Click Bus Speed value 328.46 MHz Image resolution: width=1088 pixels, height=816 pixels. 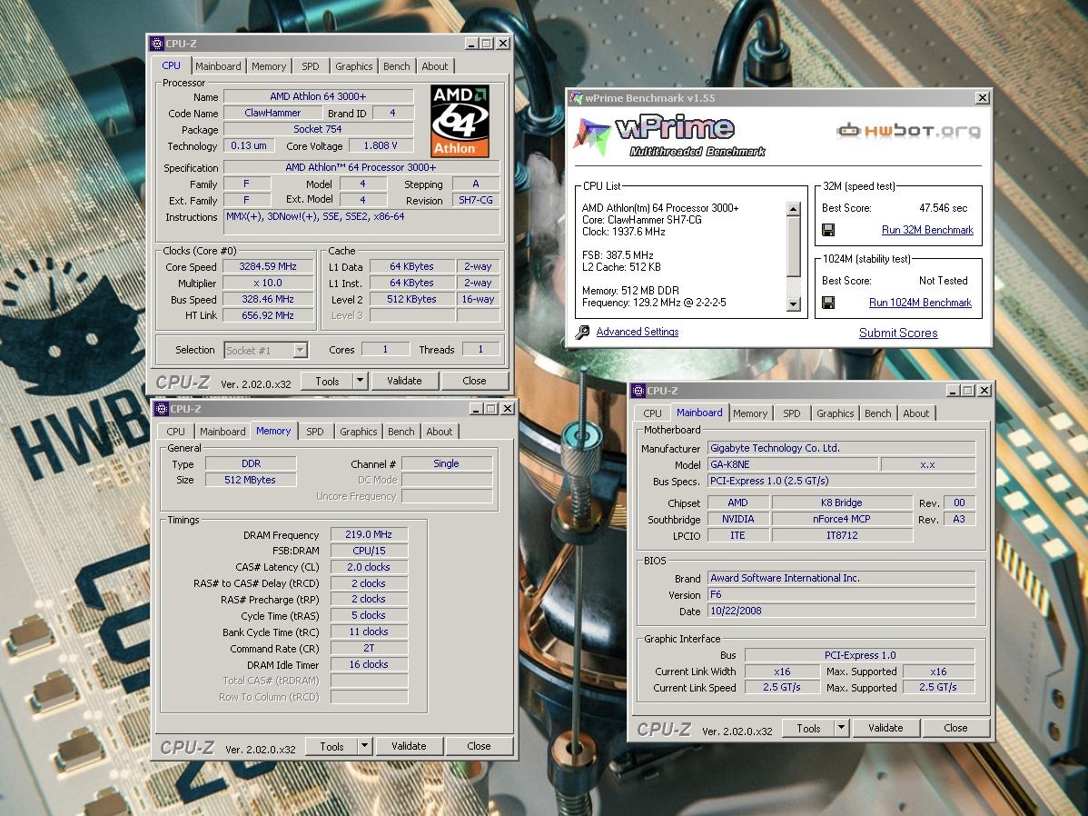point(268,299)
